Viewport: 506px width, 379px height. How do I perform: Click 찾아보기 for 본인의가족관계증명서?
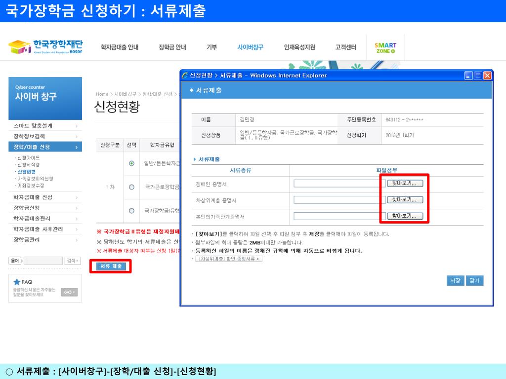coord(405,216)
